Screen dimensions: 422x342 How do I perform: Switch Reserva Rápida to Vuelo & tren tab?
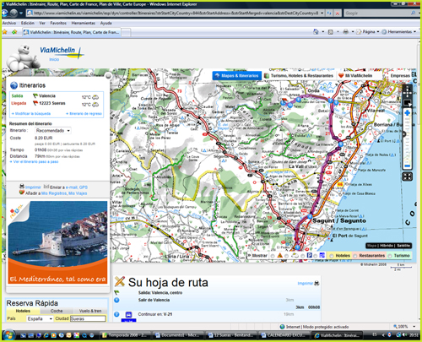(90, 311)
